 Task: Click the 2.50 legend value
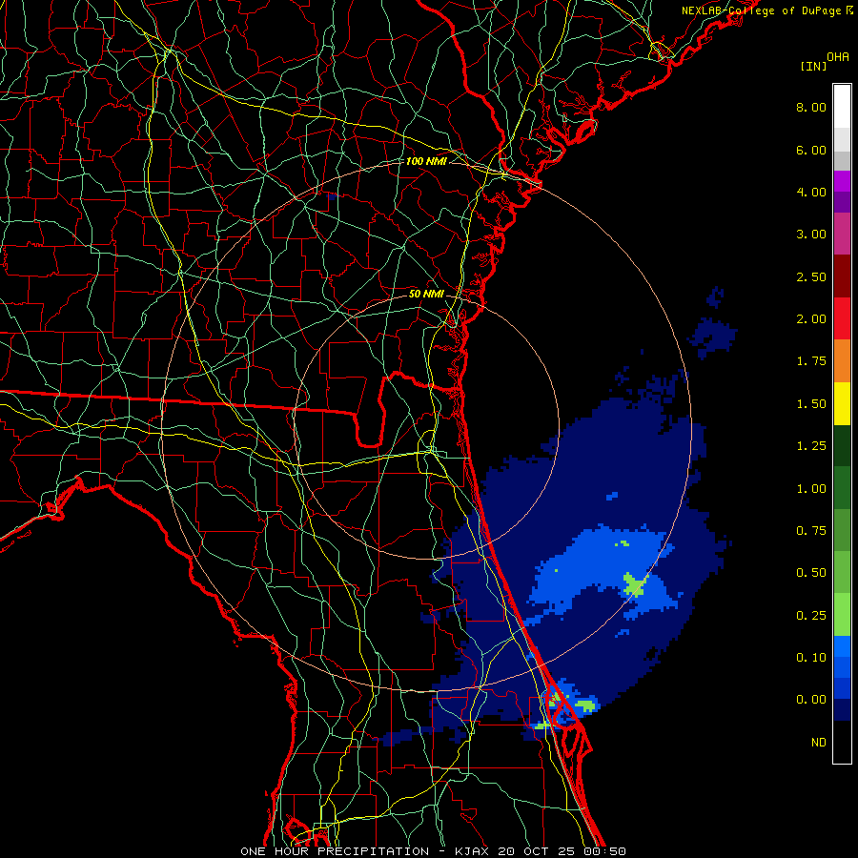pyautogui.click(x=811, y=276)
